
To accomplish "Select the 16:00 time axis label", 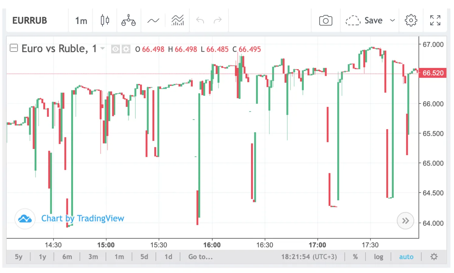I will click(212, 245).
